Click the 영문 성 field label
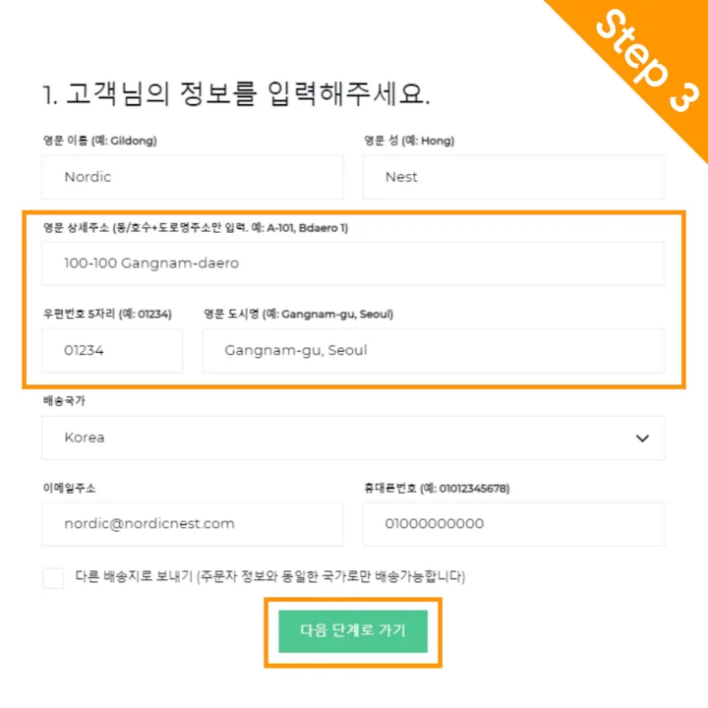The width and height of the screenshot is (708, 708). click(409, 141)
